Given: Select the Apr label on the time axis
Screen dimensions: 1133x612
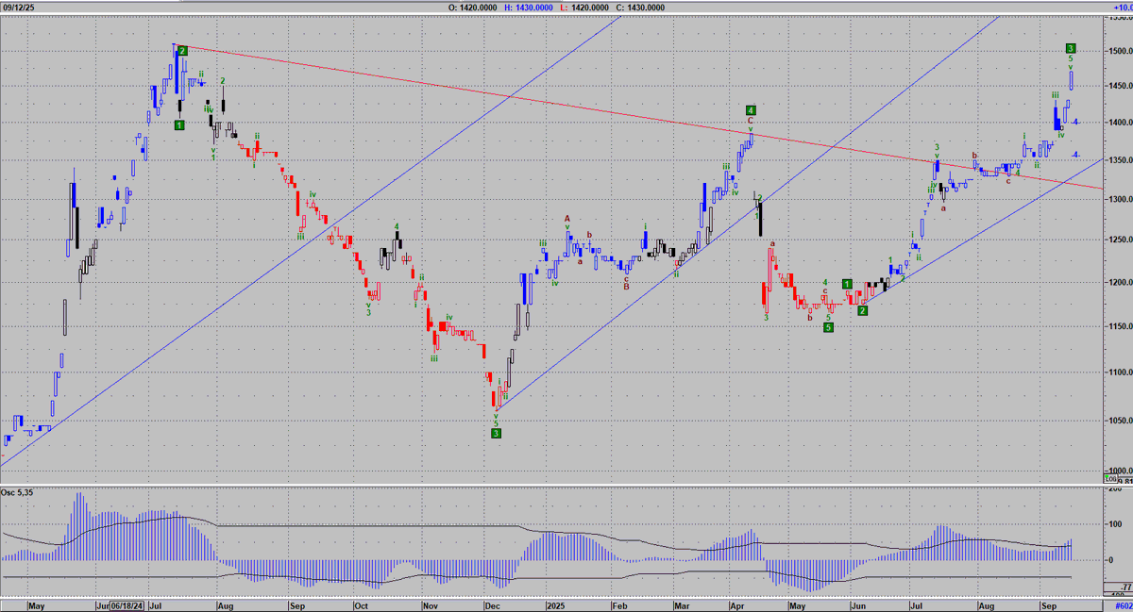Looking at the screenshot, I should [737, 604].
